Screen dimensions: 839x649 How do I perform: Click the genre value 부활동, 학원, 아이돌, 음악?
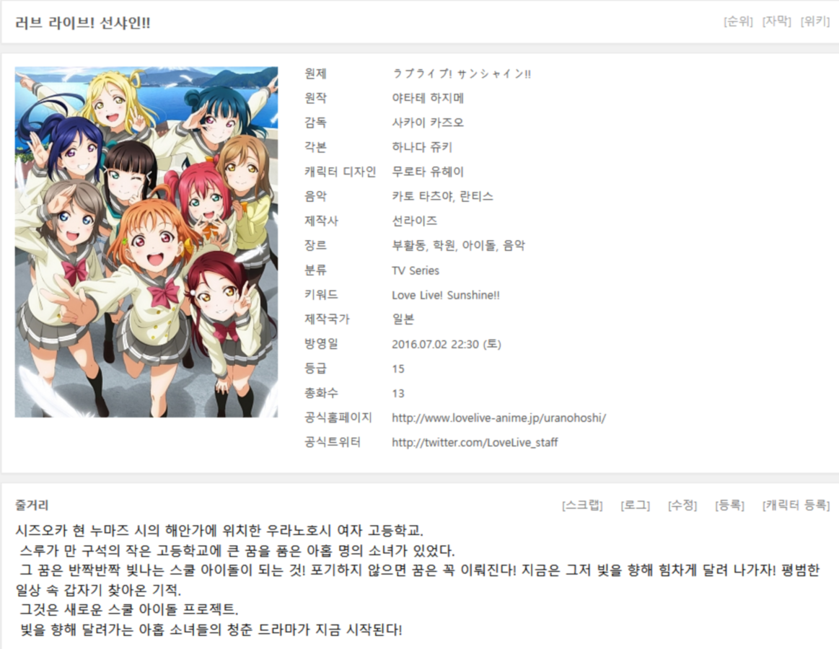459,246
